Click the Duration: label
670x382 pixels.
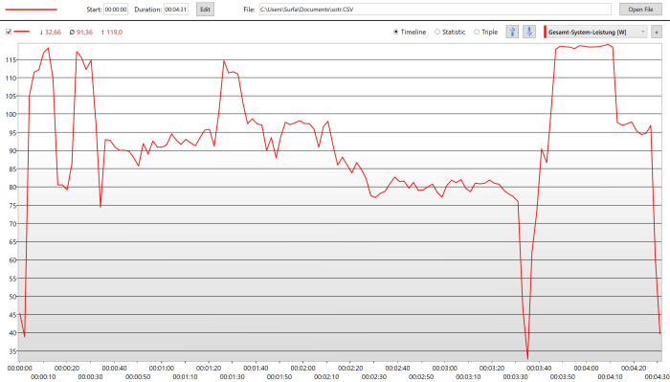[x=147, y=10]
